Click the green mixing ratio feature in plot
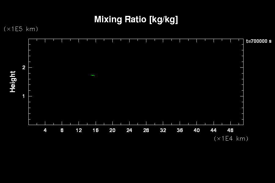The height and width of the screenshot is (183, 275). (x=93, y=75)
